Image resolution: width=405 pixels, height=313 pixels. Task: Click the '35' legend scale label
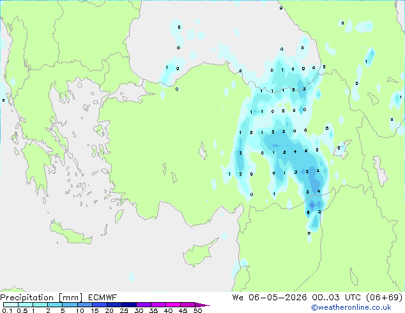[153, 310]
